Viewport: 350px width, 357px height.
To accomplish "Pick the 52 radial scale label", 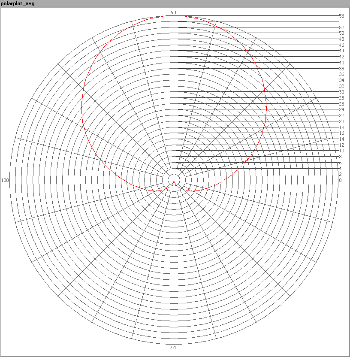I will tap(341, 27).
